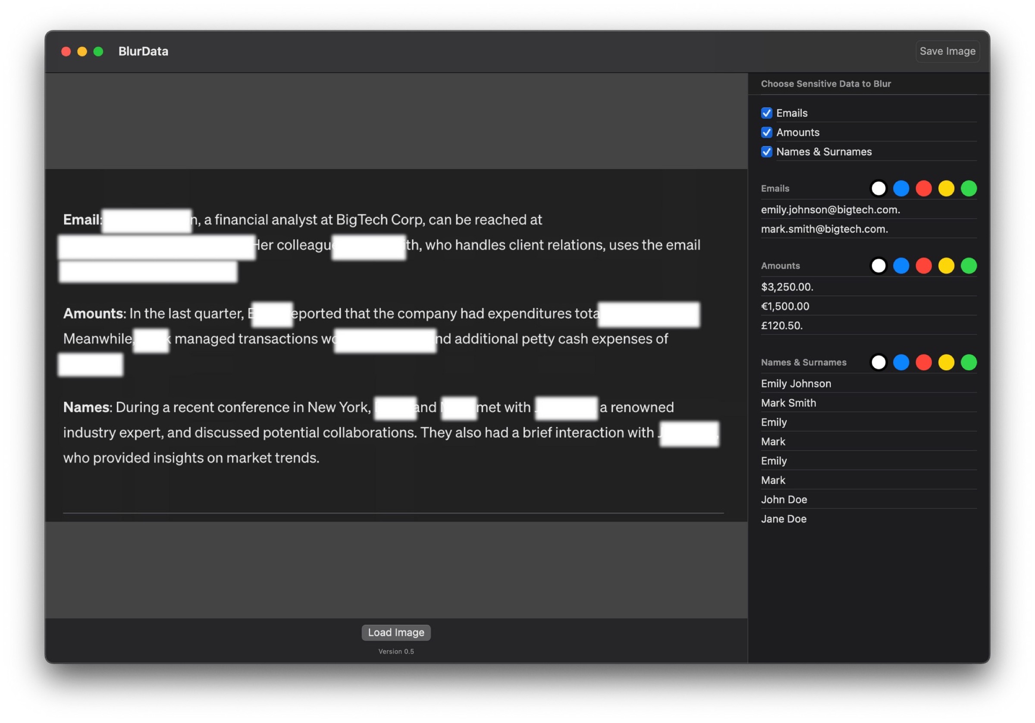
Task: Select yellow swatch for Names & Surnames
Action: [x=946, y=363]
